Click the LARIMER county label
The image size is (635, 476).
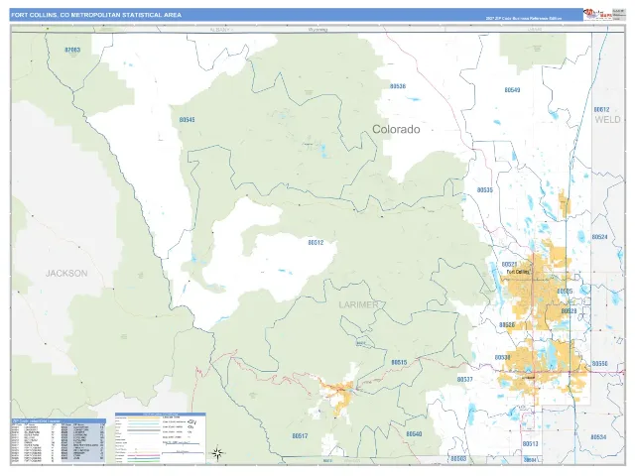point(358,304)
